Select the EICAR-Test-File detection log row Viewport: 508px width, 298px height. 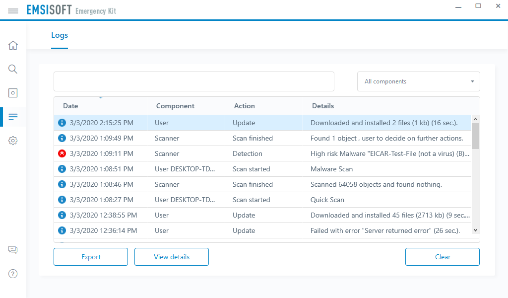(x=263, y=153)
